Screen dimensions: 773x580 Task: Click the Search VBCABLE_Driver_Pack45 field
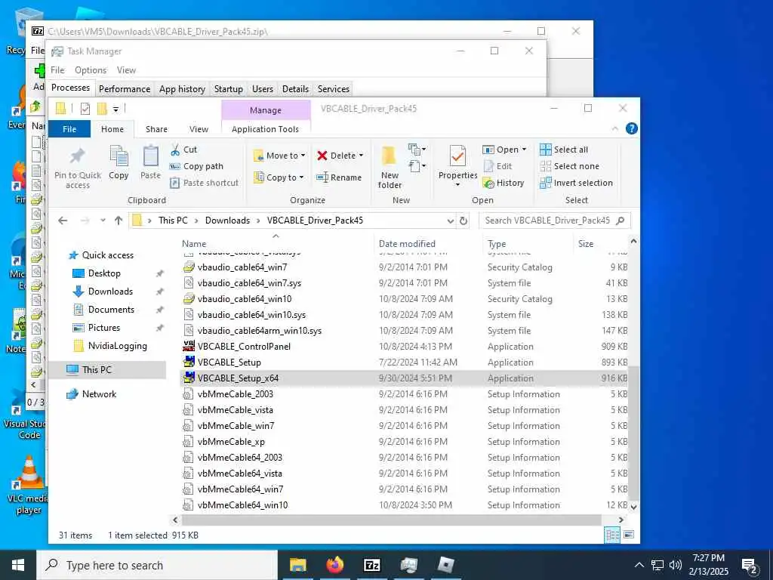554,221
